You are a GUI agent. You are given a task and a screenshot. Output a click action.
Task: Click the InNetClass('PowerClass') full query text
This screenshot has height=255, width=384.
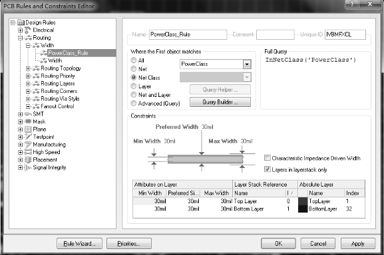[x=311, y=60]
